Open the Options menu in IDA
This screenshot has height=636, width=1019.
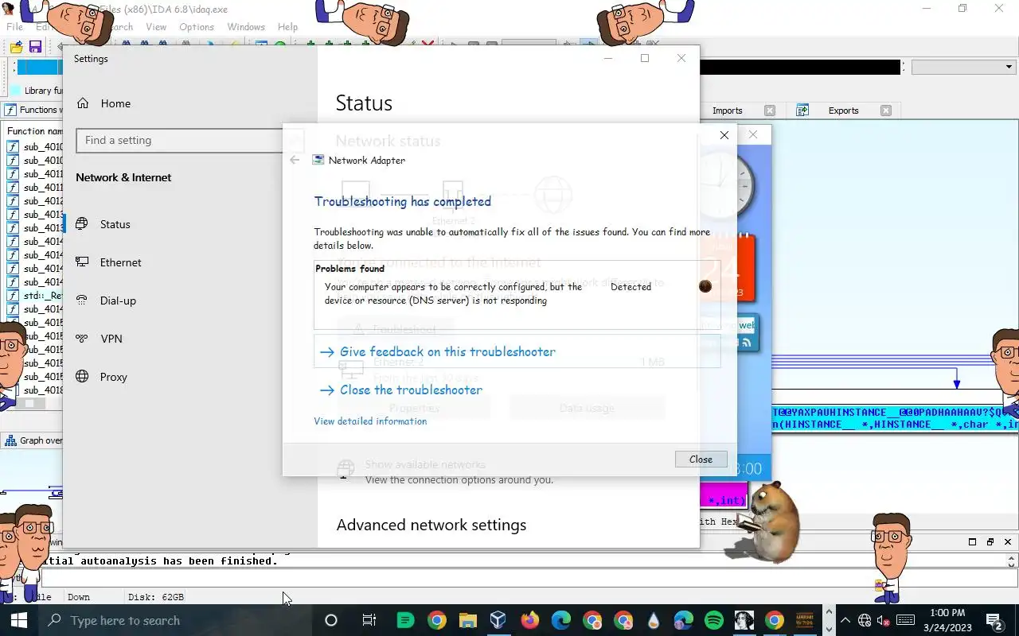pos(197,27)
